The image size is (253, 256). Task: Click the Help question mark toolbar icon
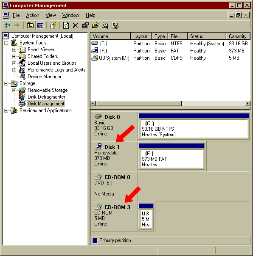pyautogui.click(x=53, y=25)
